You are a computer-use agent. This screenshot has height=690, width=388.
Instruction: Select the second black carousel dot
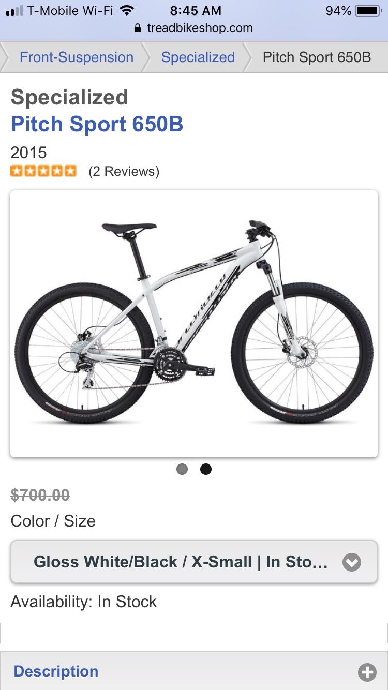[x=206, y=469]
